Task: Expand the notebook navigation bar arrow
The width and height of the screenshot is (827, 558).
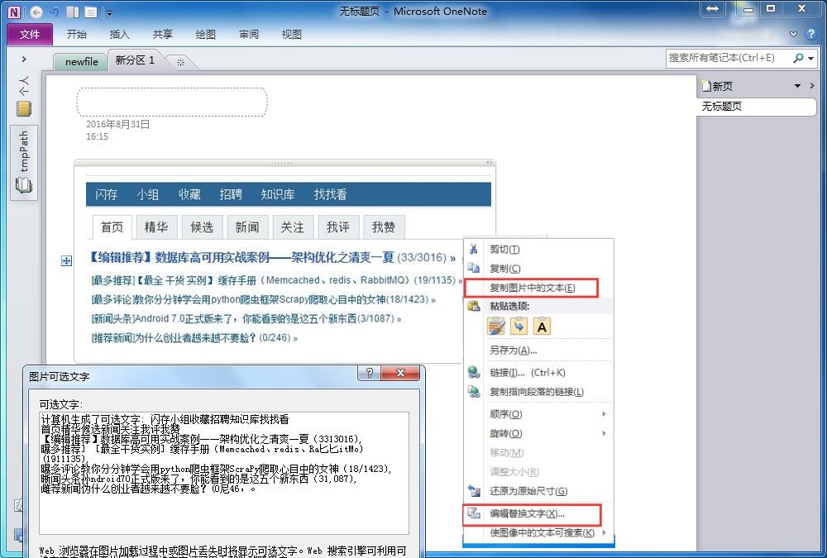Action: point(24,59)
